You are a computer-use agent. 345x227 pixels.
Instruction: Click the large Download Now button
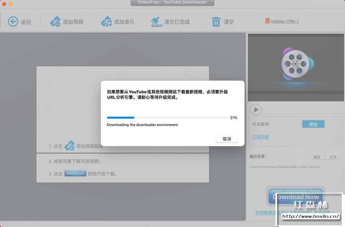[x=295, y=197]
